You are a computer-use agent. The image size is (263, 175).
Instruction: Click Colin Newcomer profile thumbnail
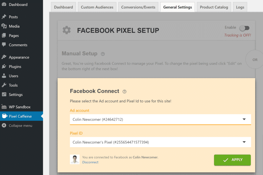[75, 159]
